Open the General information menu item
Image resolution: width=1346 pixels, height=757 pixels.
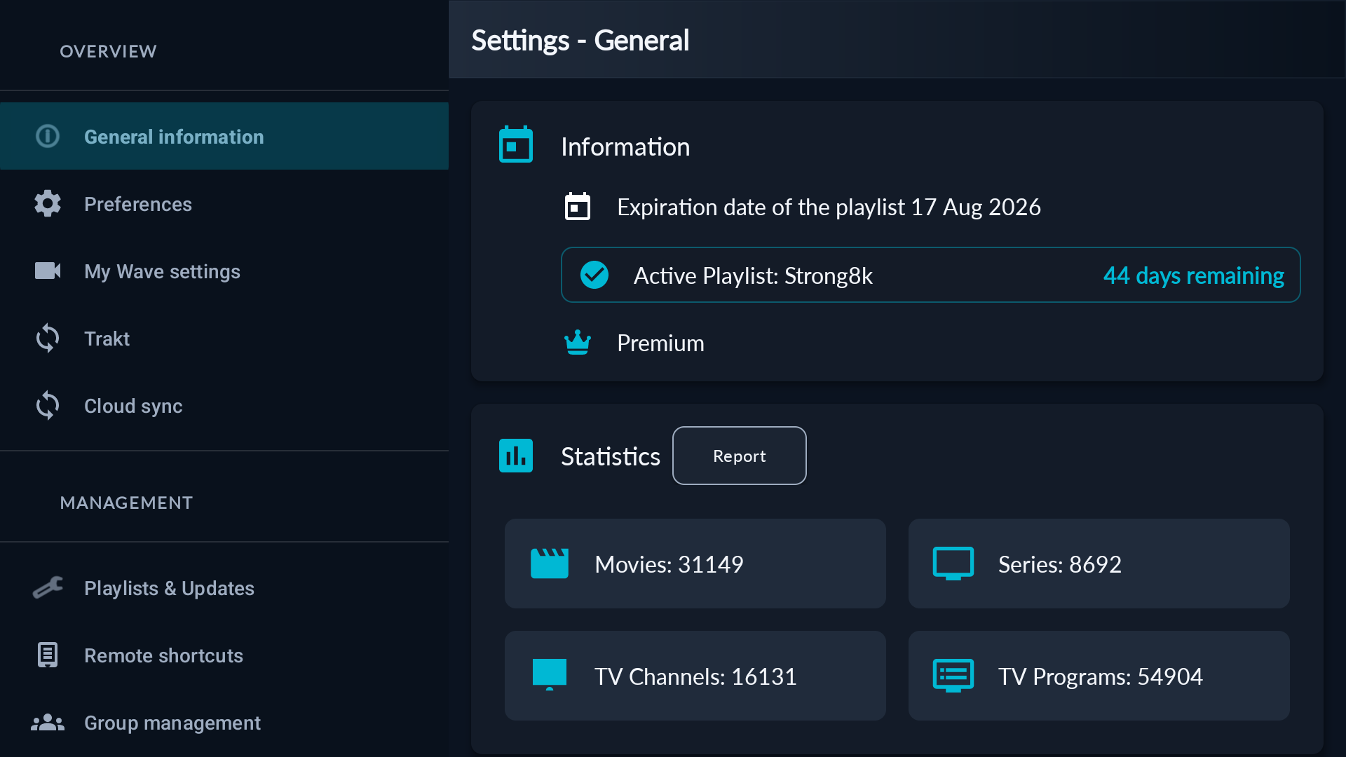224,136
